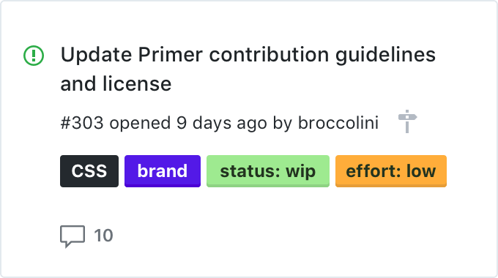Open the comment count showing 10
This screenshot has width=498, height=278.
point(103,236)
